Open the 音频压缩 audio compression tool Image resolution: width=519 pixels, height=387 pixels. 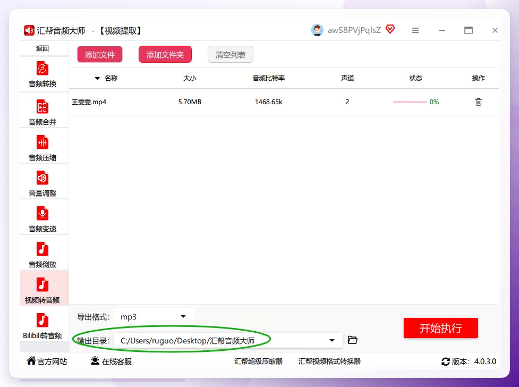pyautogui.click(x=42, y=148)
